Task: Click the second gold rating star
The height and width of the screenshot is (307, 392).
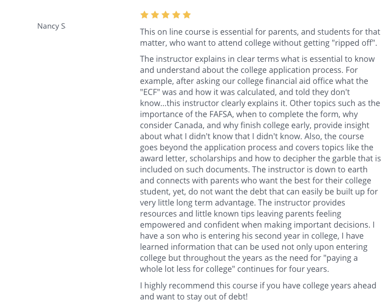Action: click(155, 15)
